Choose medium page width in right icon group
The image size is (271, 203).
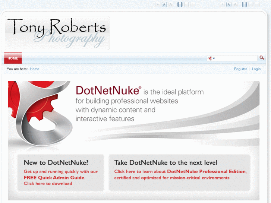tap(251, 4)
